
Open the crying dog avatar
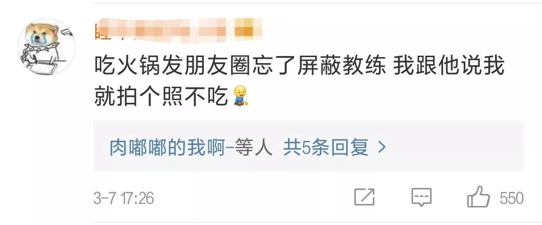[47, 47]
